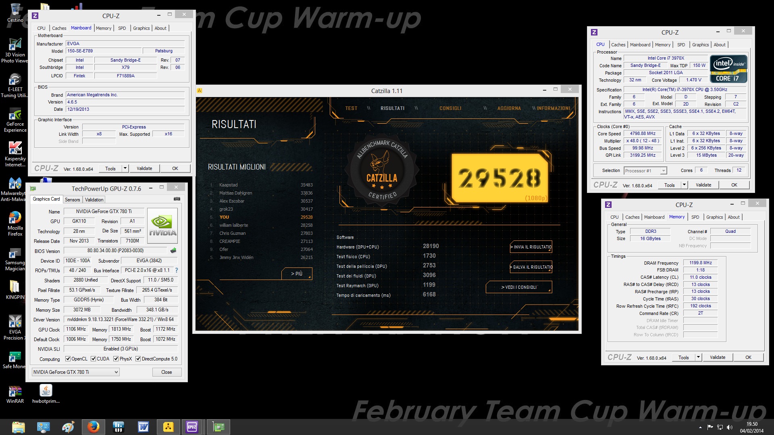Click the volume speaker tray icon
This screenshot has width=774, height=435.
pos(729,427)
